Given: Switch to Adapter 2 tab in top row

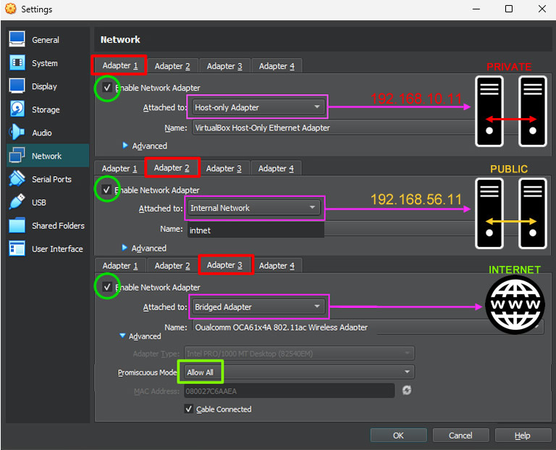Looking at the screenshot, I should point(172,66).
